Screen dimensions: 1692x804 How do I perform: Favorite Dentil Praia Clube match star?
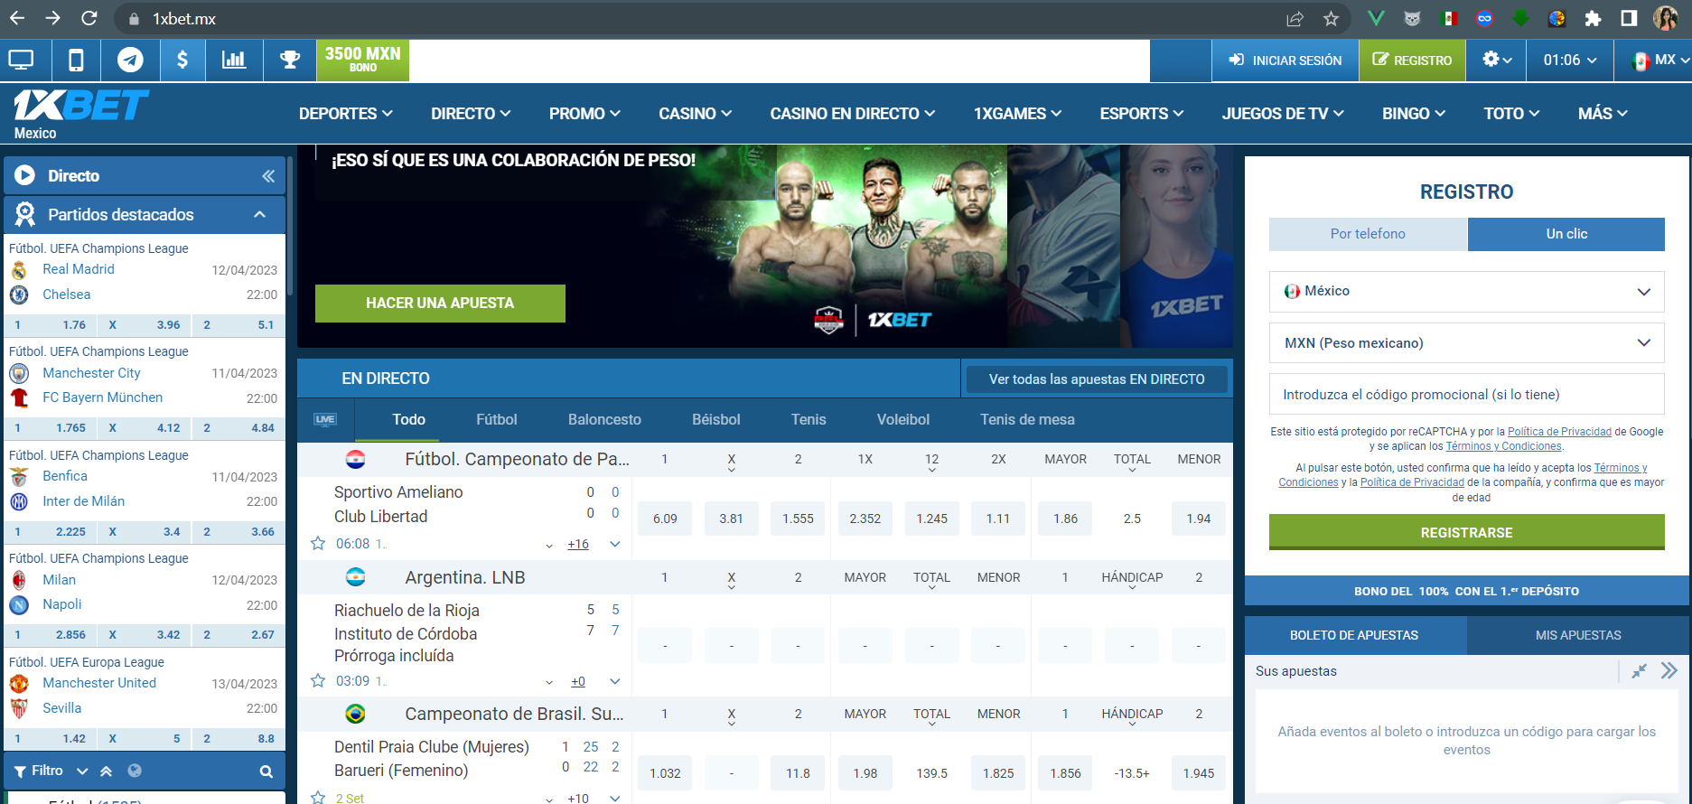(318, 797)
